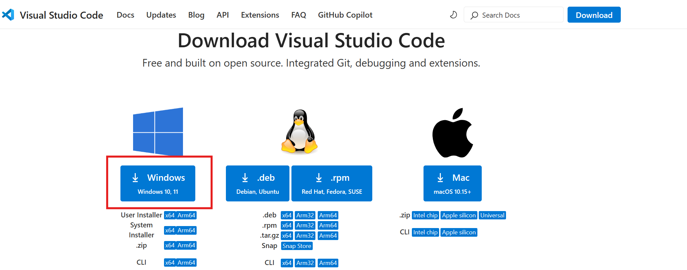Select Windows CLI x64 download

point(170,263)
